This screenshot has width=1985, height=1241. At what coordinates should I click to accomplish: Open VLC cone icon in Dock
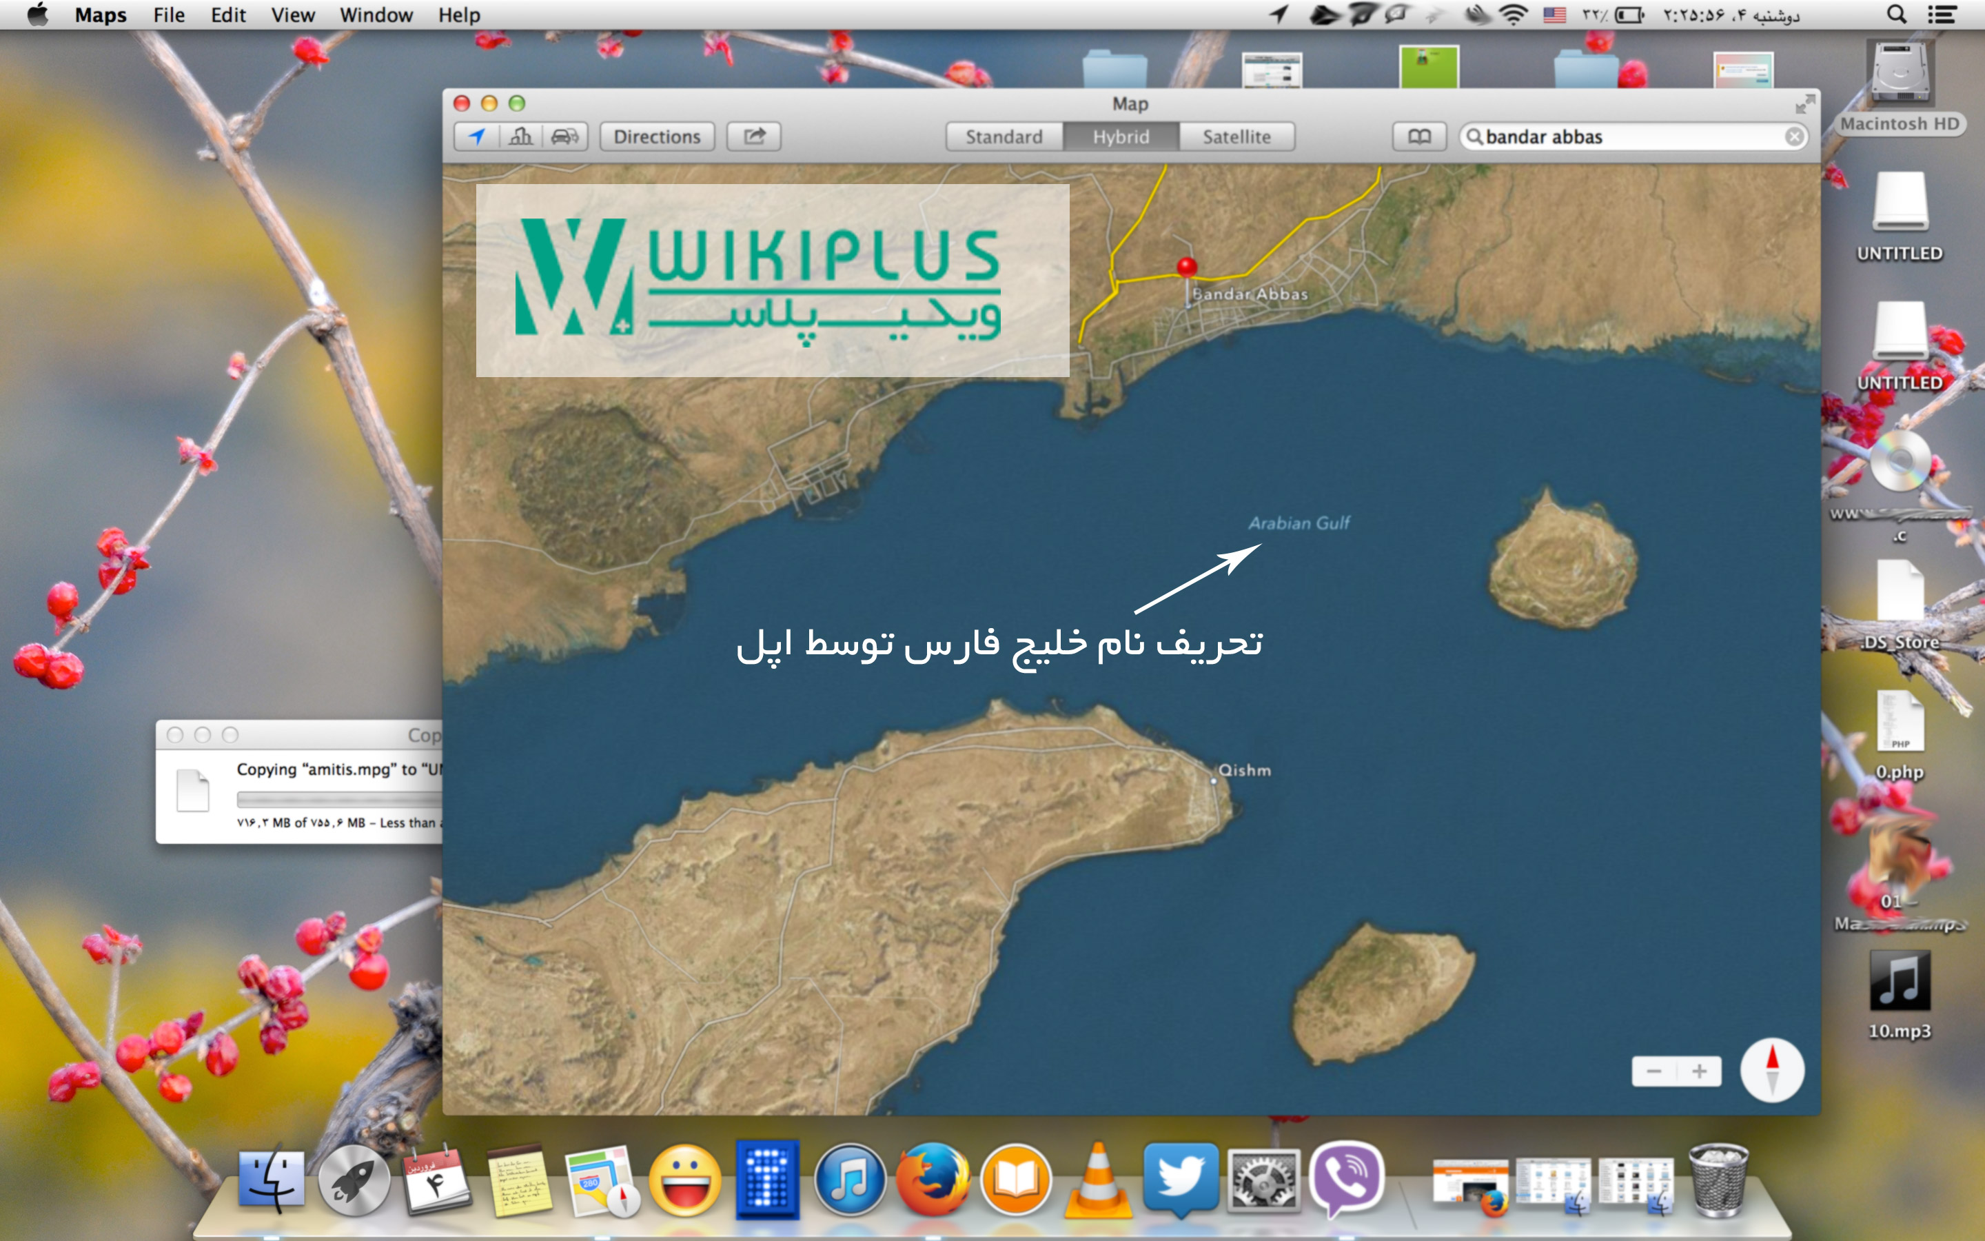tap(1097, 1180)
